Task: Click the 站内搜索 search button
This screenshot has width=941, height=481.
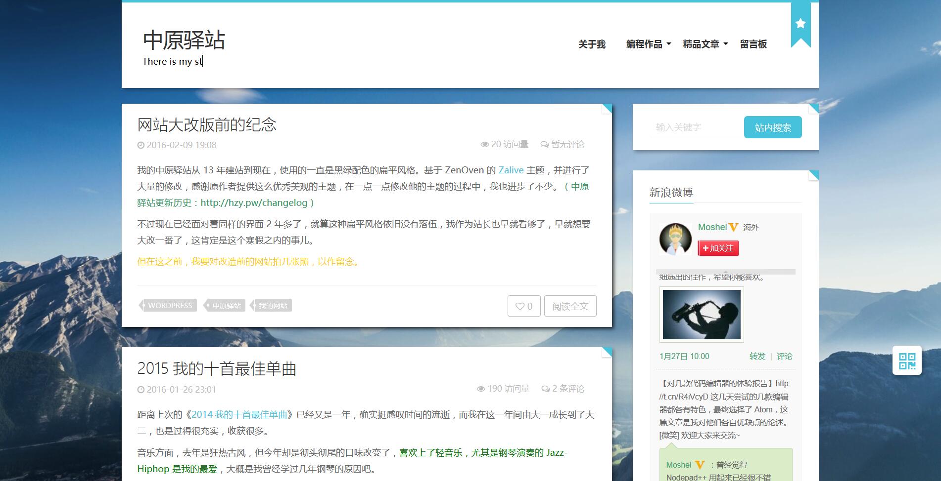Action: 773,127
